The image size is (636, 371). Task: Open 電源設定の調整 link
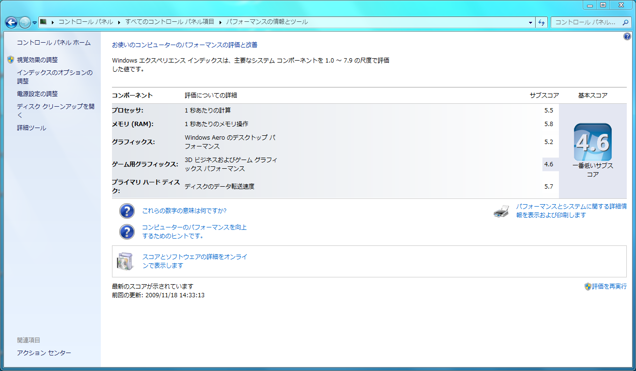pyautogui.click(x=37, y=94)
